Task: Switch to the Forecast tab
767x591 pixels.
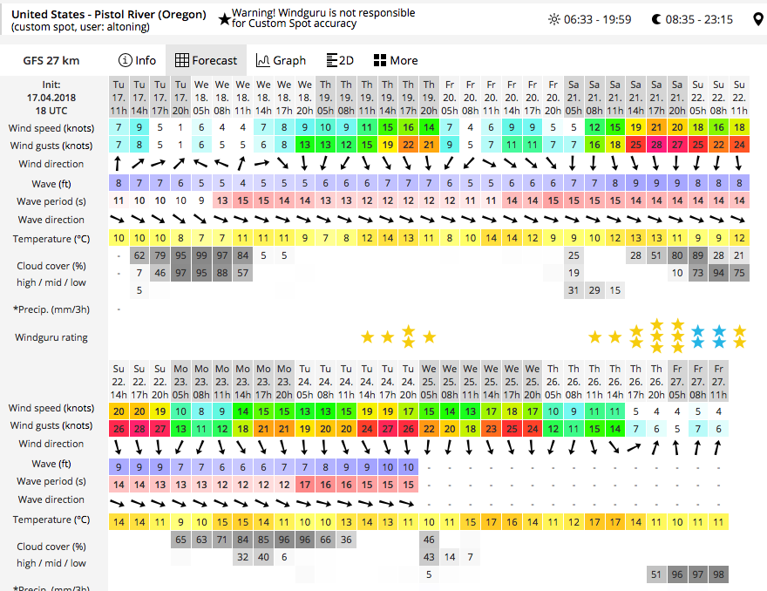Action: click(206, 60)
